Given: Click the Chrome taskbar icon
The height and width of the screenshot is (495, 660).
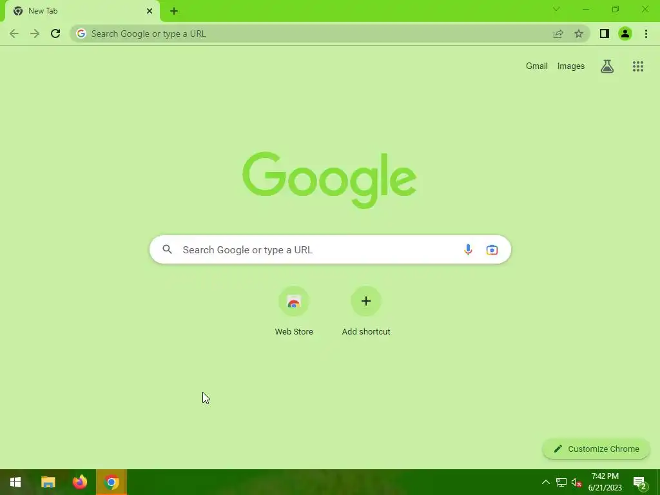Looking at the screenshot, I should point(112,482).
